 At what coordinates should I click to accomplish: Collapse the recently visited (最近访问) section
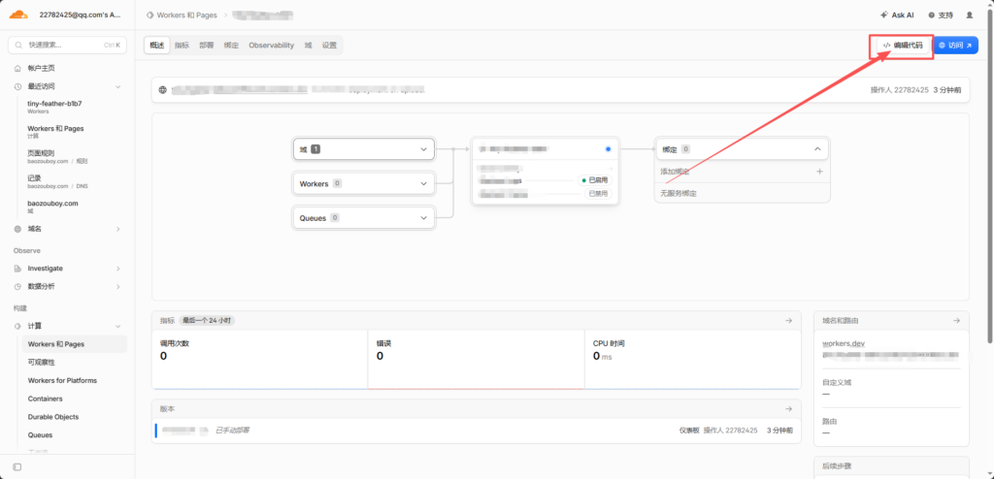(x=117, y=86)
